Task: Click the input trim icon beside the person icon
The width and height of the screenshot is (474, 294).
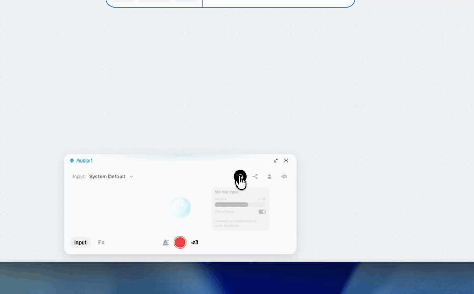Action: pos(283,177)
